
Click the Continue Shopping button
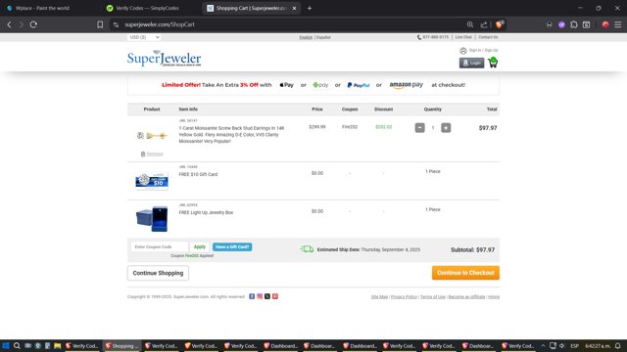click(x=158, y=273)
